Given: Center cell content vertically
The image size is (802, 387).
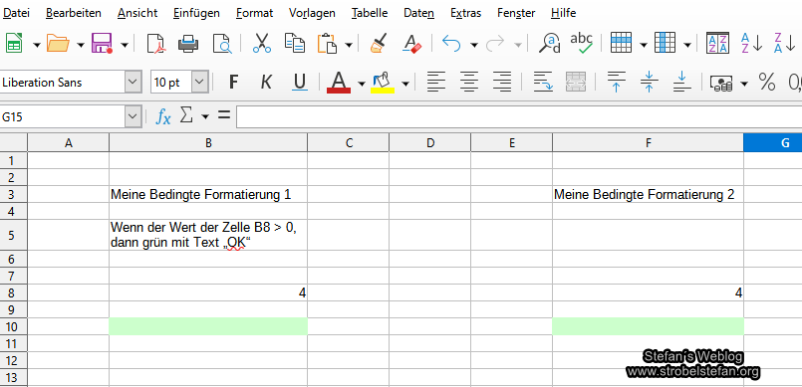Looking at the screenshot, I should coord(649,82).
